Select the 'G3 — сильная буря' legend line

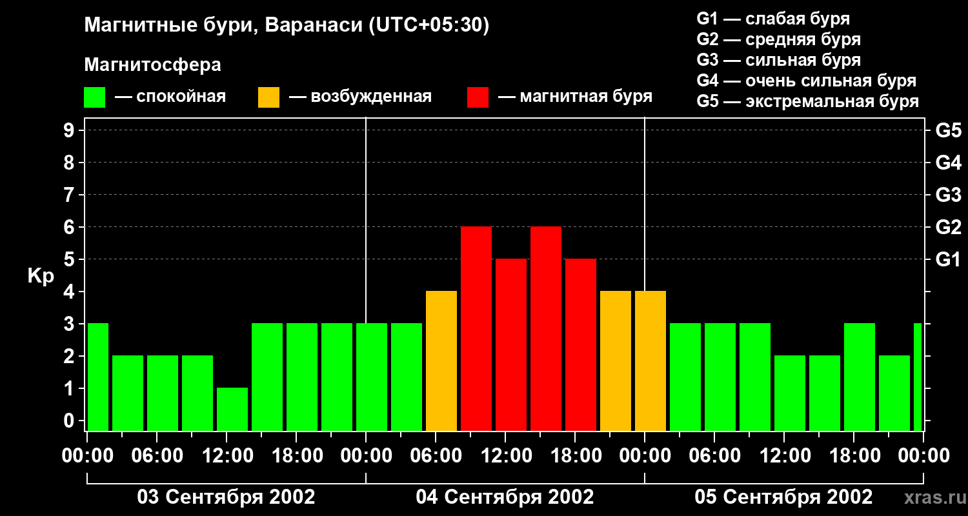point(779,60)
